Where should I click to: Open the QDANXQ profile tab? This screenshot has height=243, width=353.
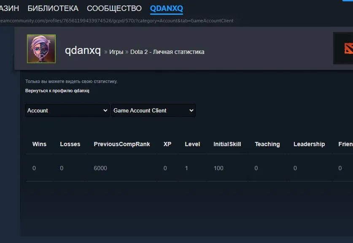[166, 8]
